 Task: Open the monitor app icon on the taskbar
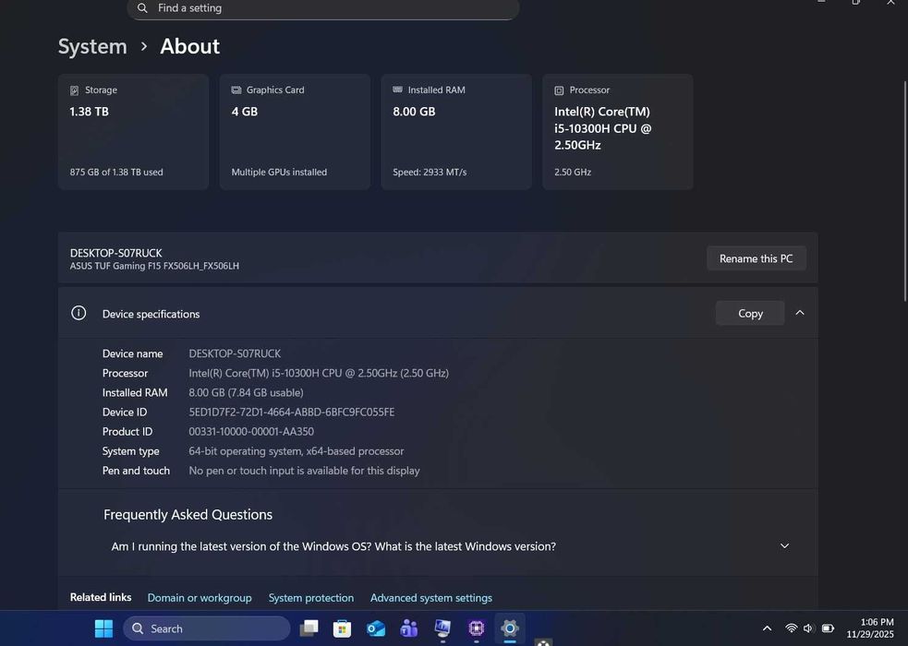tap(442, 628)
